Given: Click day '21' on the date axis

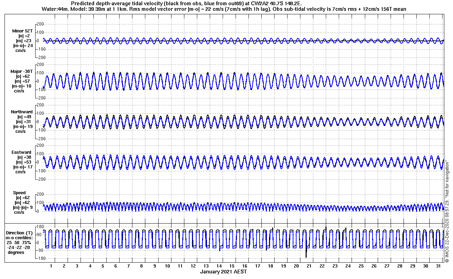Looking at the screenshot, I should coord(309,266).
